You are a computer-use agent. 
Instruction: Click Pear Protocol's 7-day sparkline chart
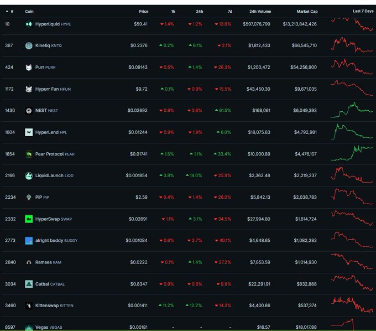click(352, 153)
